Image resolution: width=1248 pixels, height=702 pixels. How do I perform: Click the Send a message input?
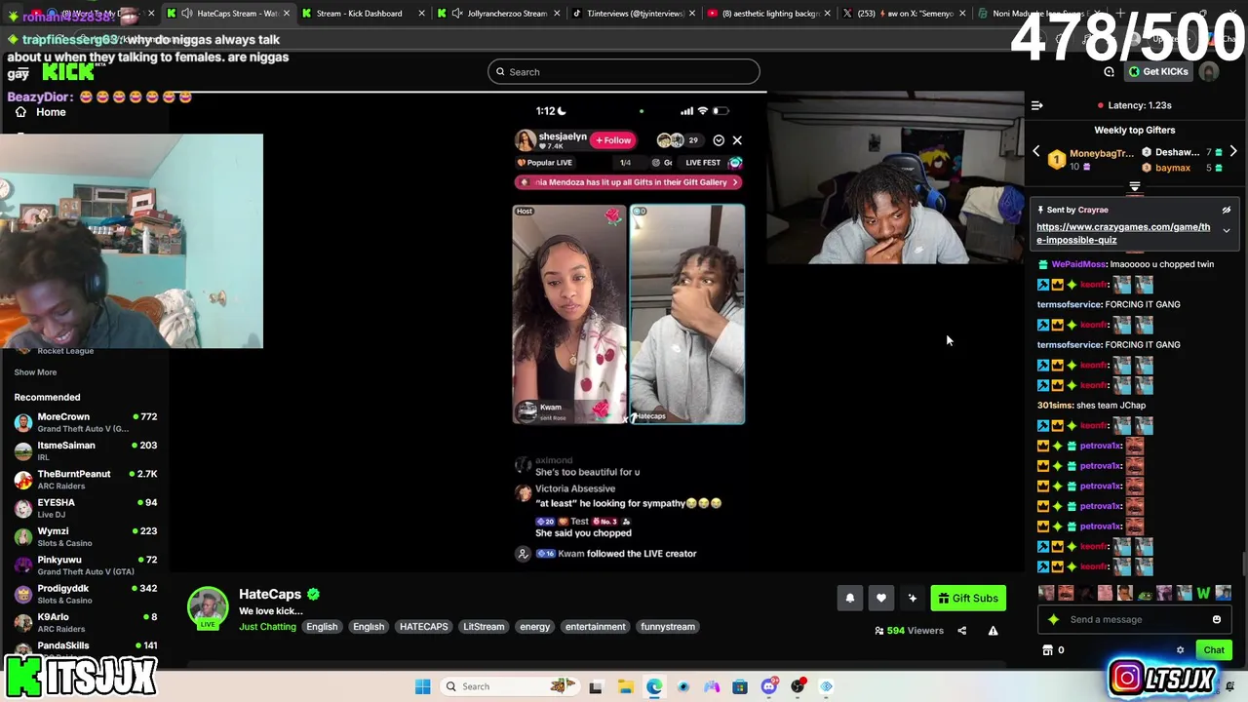(x=1134, y=619)
